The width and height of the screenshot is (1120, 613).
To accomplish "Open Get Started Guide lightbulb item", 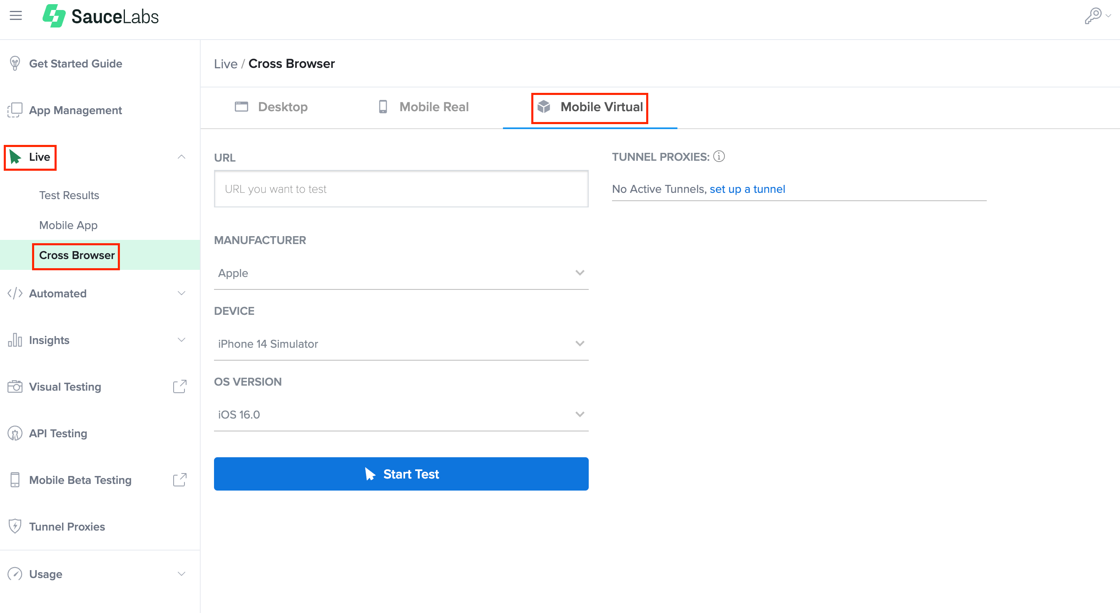I will (75, 63).
